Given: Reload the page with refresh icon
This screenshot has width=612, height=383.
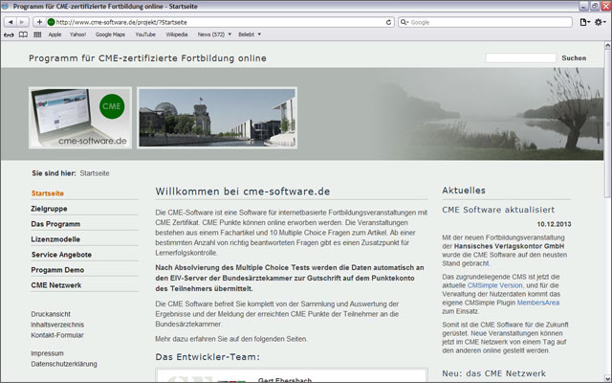Looking at the screenshot, I should pos(388,22).
